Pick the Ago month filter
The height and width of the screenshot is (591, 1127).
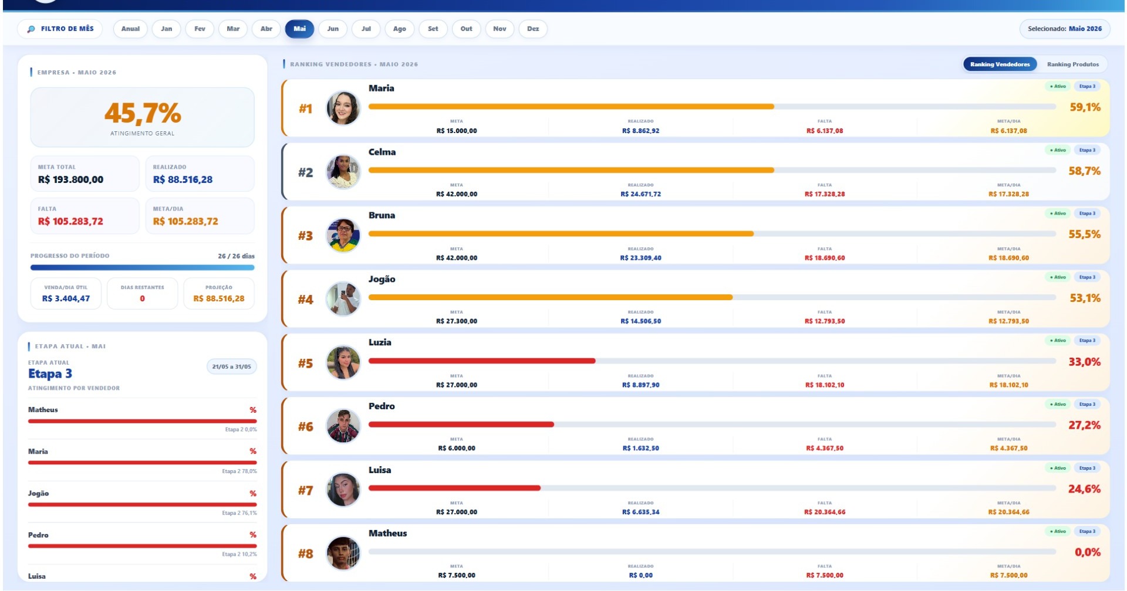pyautogui.click(x=400, y=29)
